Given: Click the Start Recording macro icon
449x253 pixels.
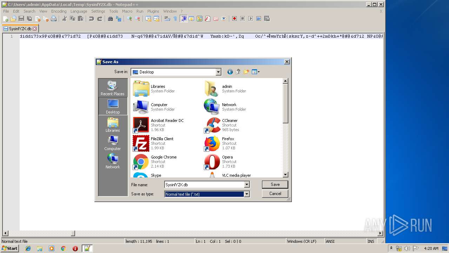Looking at the screenshot, I should tap(234, 19).
